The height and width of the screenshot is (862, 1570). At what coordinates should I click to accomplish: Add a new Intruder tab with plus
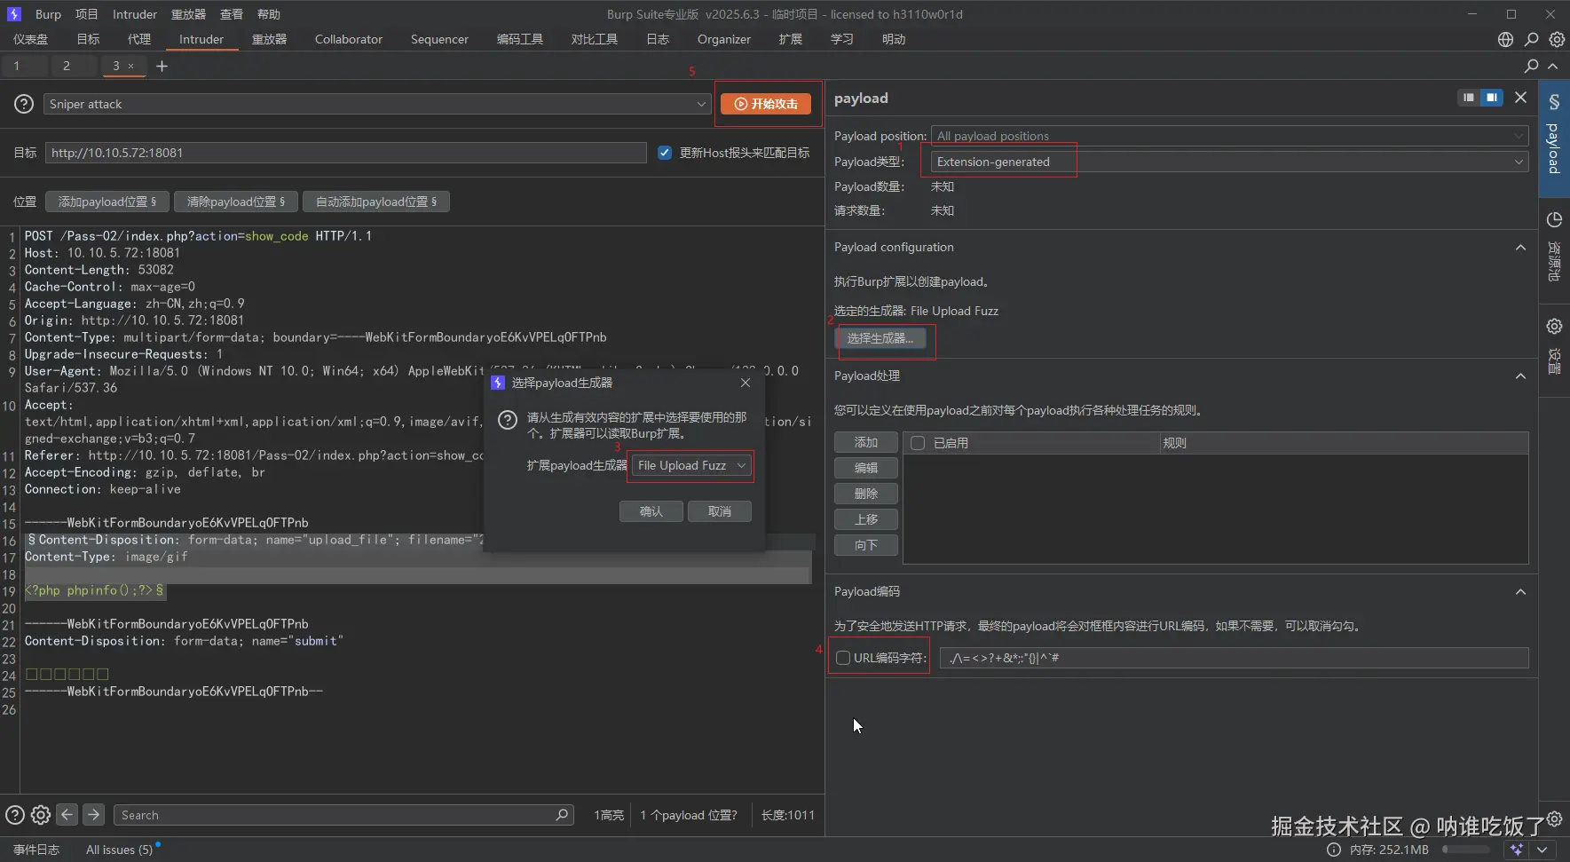(162, 66)
